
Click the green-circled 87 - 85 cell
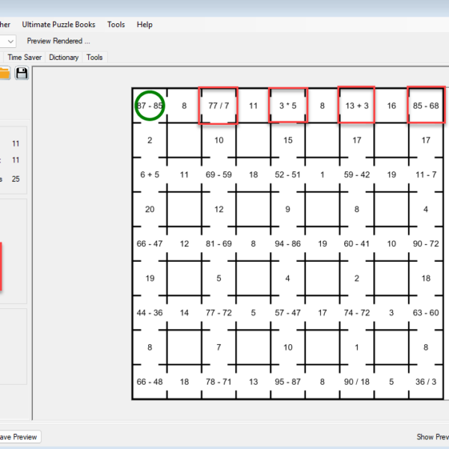(150, 106)
